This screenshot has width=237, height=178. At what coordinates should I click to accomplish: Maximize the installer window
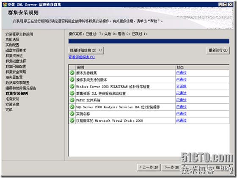click(225, 5)
